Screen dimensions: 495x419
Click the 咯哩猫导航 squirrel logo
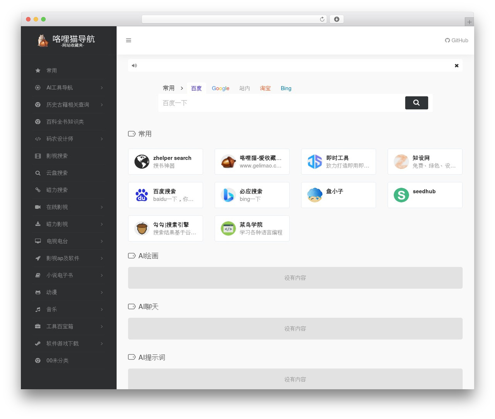(x=43, y=41)
